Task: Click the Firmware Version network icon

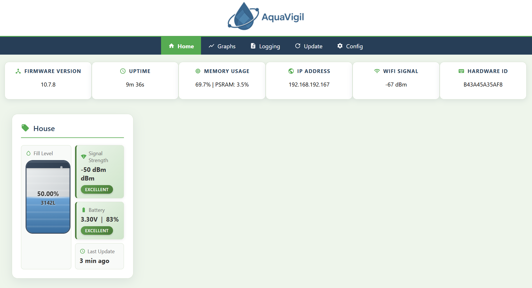Action: [18, 71]
